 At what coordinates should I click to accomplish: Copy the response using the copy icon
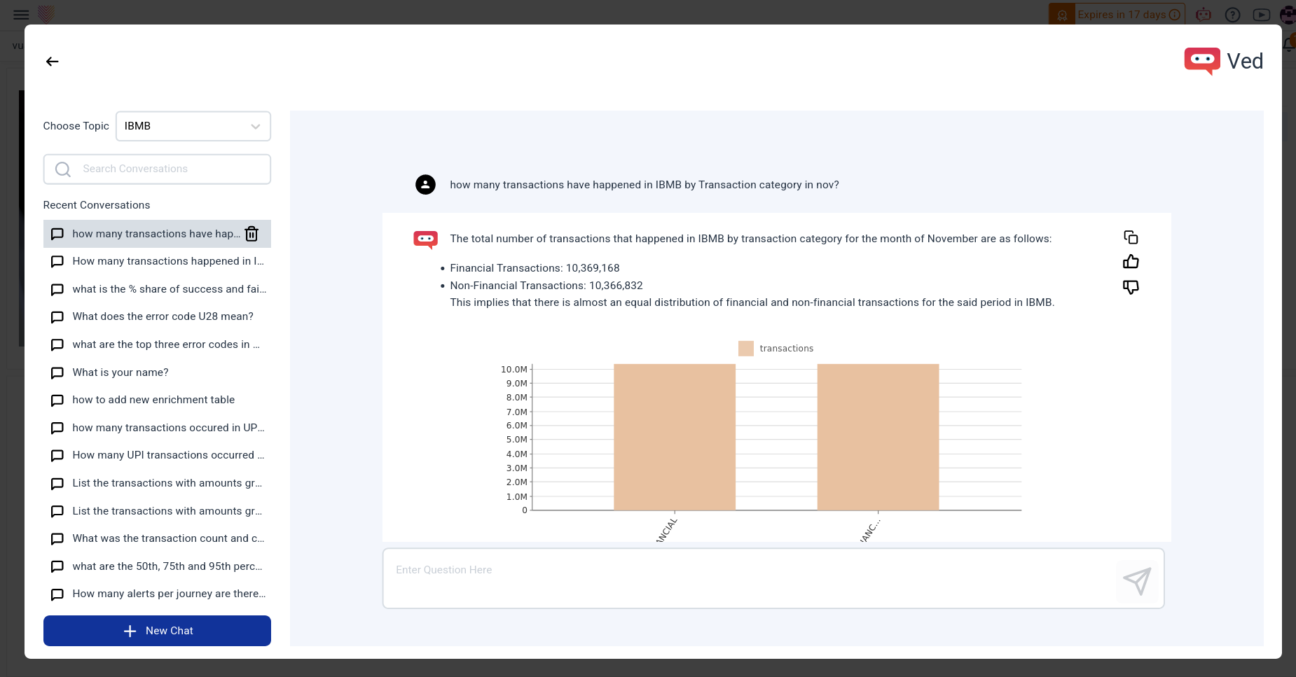click(x=1131, y=237)
